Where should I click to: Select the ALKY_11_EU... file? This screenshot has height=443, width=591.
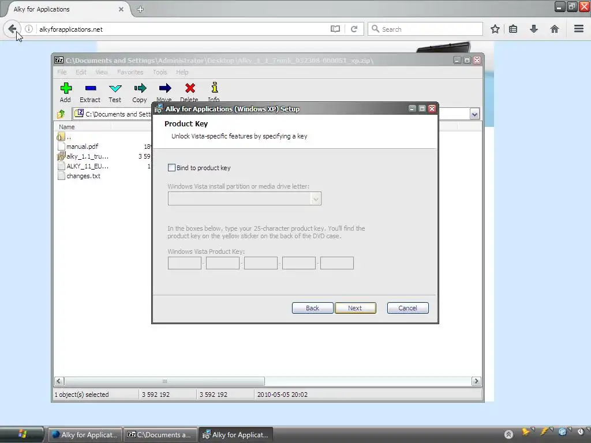tap(83, 166)
